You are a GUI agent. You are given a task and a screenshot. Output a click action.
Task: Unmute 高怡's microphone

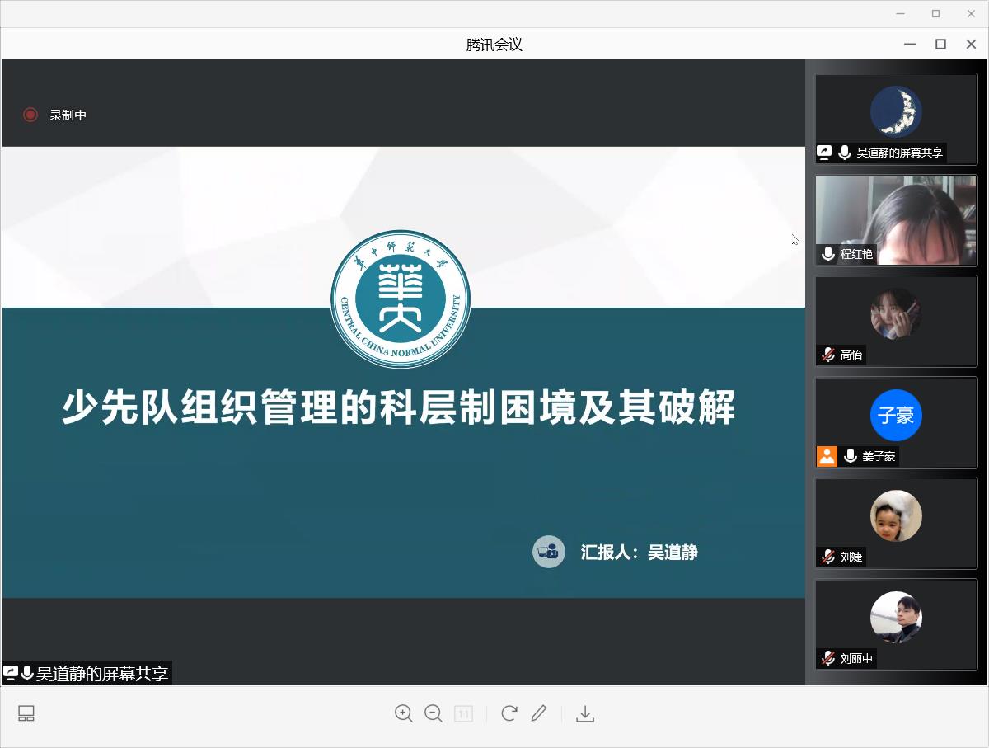click(828, 355)
